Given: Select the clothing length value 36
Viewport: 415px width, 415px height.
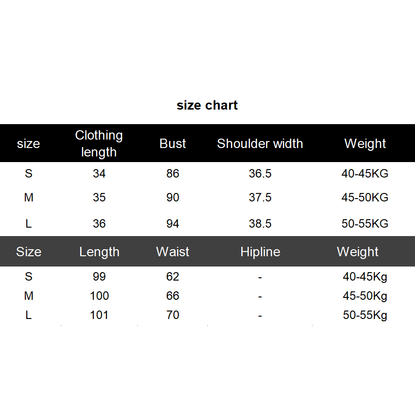Looking at the screenshot, I should click(99, 223).
